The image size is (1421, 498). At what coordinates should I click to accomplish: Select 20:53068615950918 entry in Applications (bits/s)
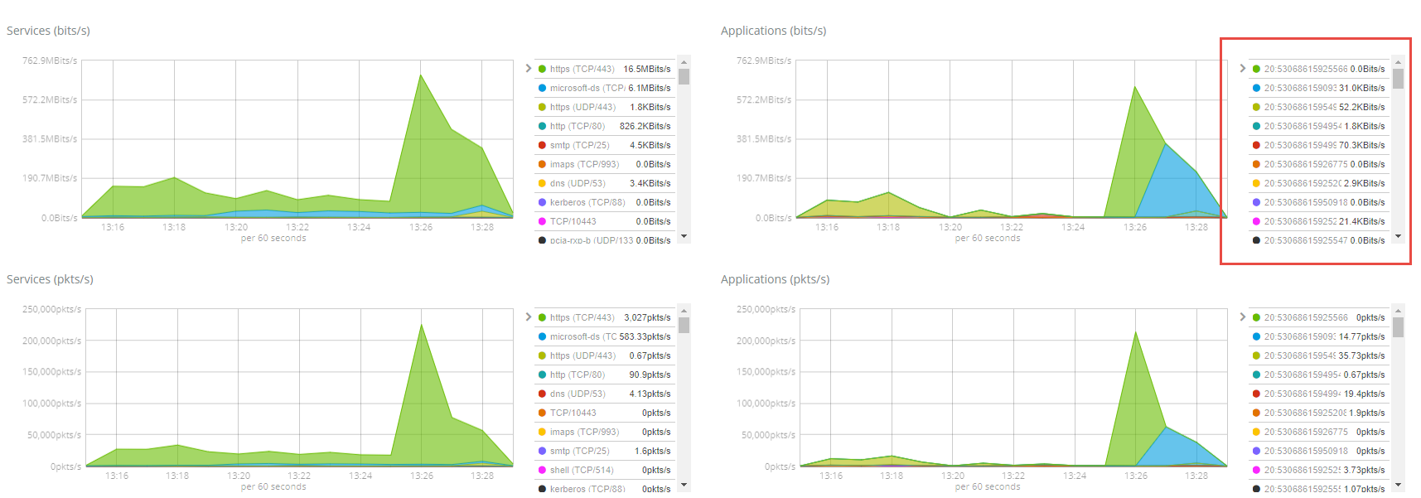[x=1319, y=202]
